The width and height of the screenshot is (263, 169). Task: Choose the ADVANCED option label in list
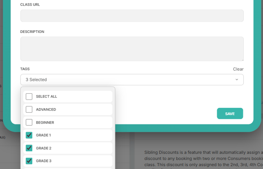46,109
